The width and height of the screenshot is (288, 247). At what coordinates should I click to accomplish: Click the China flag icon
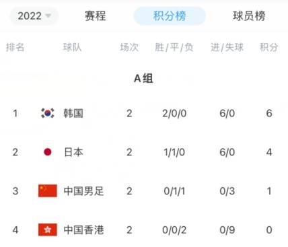pyautogui.click(x=48, y=191)
